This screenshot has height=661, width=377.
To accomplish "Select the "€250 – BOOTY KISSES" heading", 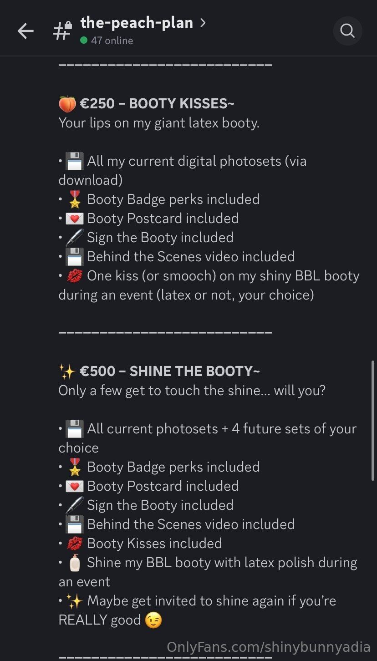I will (x=157, y=104).
